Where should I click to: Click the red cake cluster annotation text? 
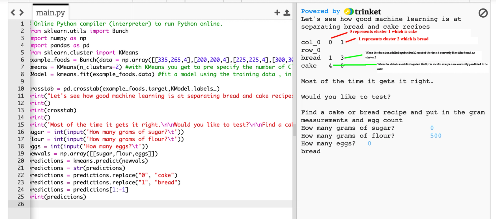[383, 31]
